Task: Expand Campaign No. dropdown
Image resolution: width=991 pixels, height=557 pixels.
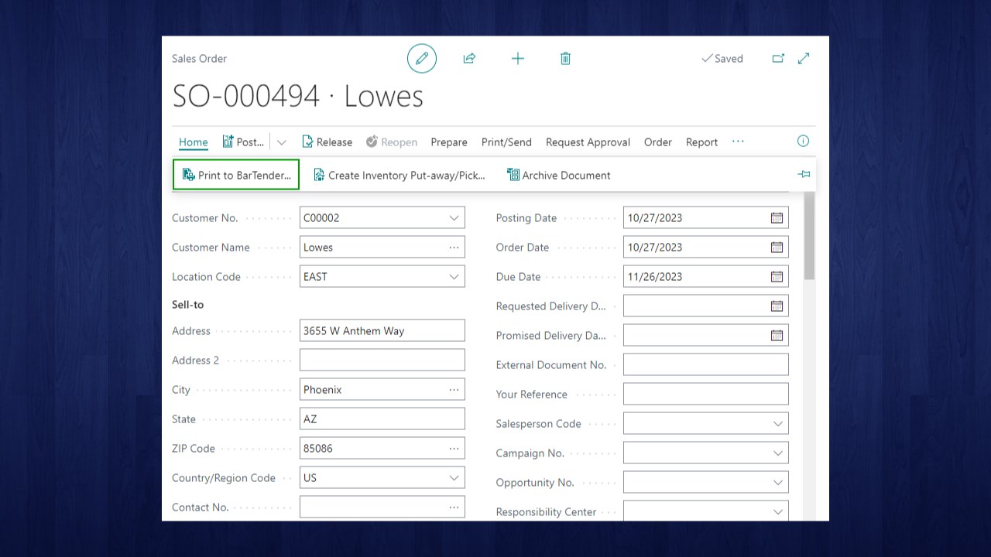Action: pyautogui.click(x=778, y=453)
